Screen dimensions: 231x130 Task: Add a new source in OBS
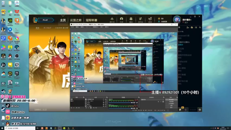tap(86, 108)
